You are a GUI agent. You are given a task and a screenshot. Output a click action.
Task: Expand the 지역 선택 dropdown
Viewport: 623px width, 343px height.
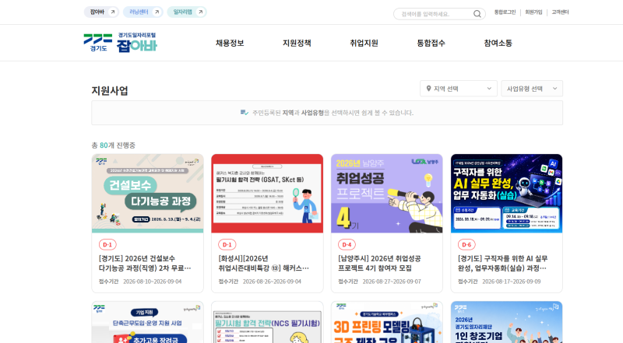click(459, 89)
